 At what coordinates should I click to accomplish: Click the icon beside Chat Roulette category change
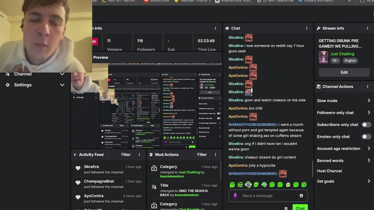pyautogui.click(x=154, y=205)
